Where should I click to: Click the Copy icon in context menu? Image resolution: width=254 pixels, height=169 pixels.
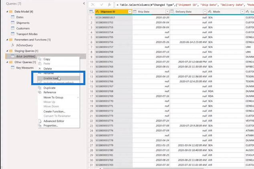coord(40,59)
